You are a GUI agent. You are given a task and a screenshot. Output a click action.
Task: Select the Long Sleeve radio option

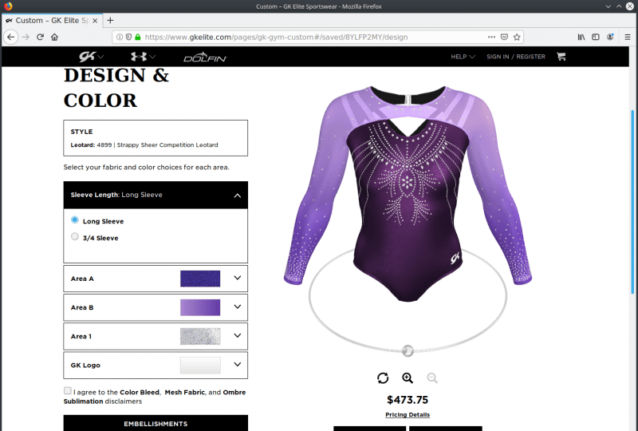75,220
